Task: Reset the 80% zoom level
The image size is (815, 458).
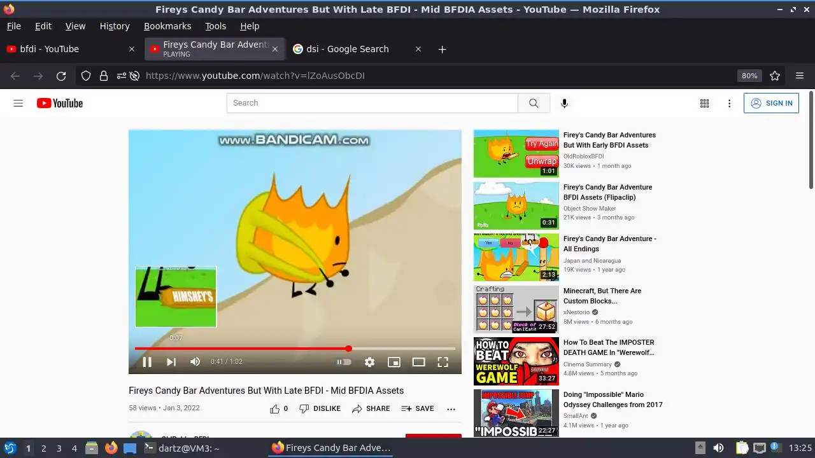Action: point(749,76)
